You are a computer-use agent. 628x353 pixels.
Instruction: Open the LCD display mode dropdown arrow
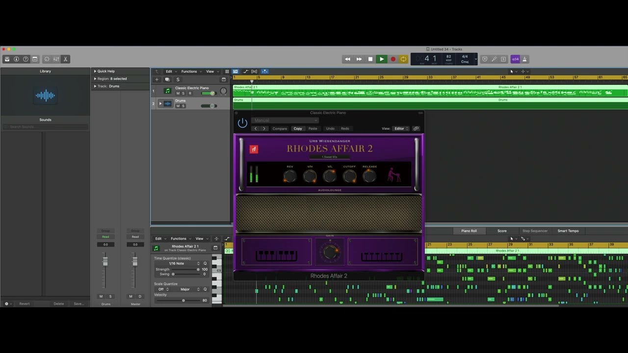click(x=475, y=59)
